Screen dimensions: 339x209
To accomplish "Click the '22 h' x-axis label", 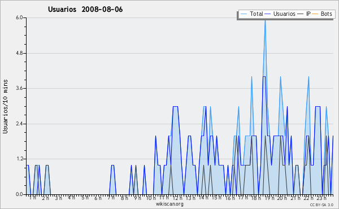I will [308, 198].
